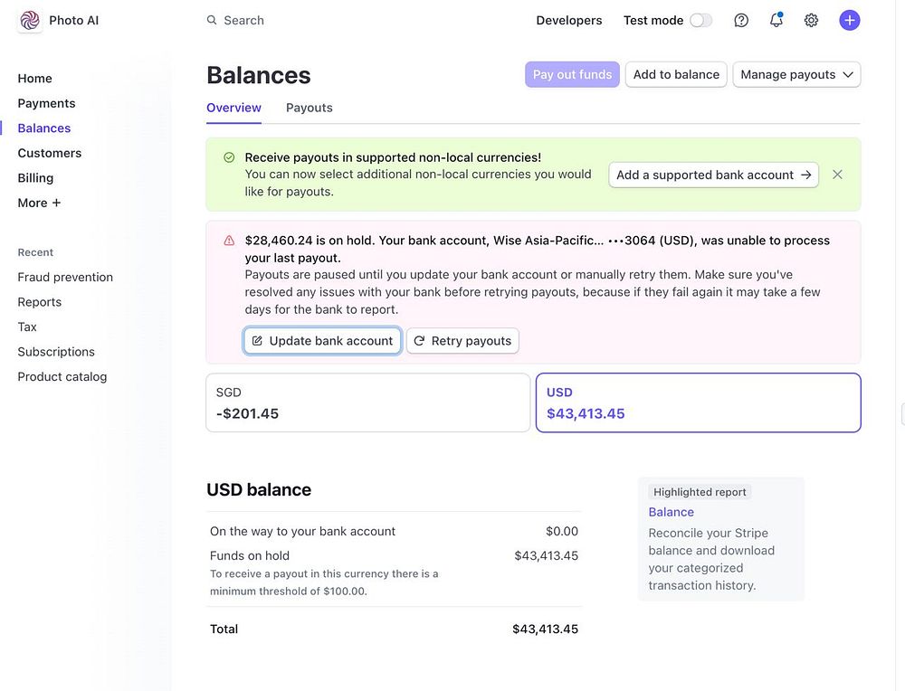This screenshot has height=691, width=905.
Task: Dismiss the non-local currencies banner
Action: (x=837, y=175)
